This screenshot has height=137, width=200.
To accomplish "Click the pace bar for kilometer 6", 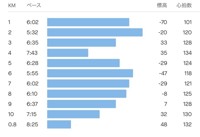I will 90,73.
